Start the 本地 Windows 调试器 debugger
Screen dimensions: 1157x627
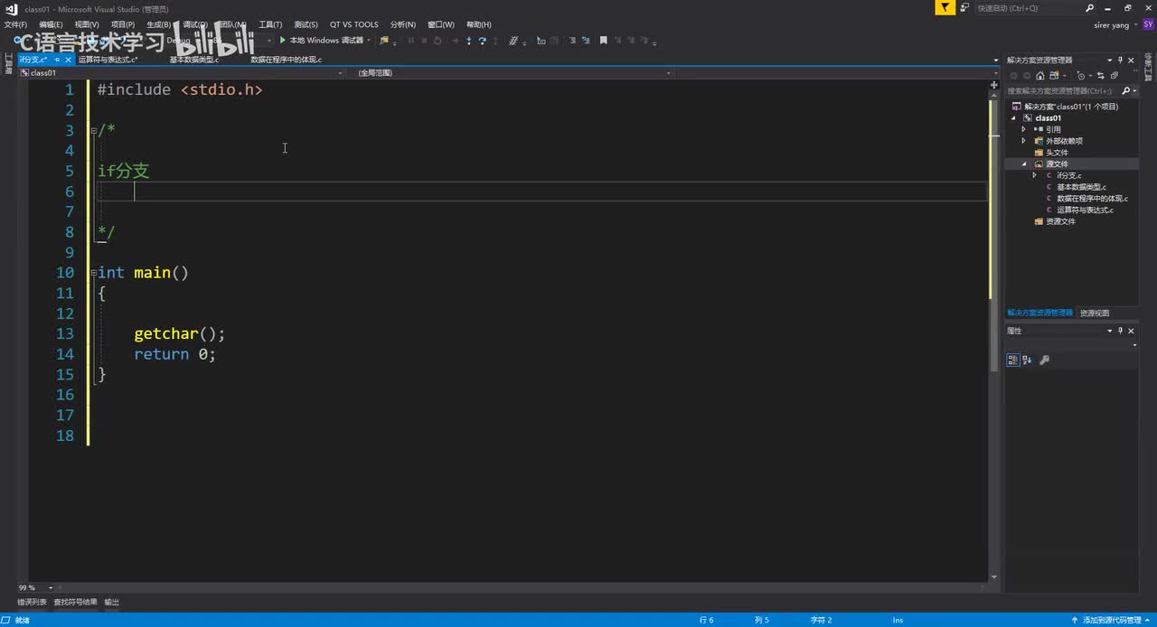click(321, 41)
